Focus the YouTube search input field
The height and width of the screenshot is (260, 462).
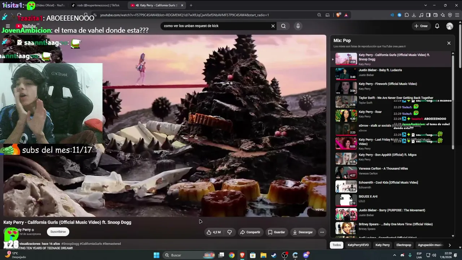point(216,26)
